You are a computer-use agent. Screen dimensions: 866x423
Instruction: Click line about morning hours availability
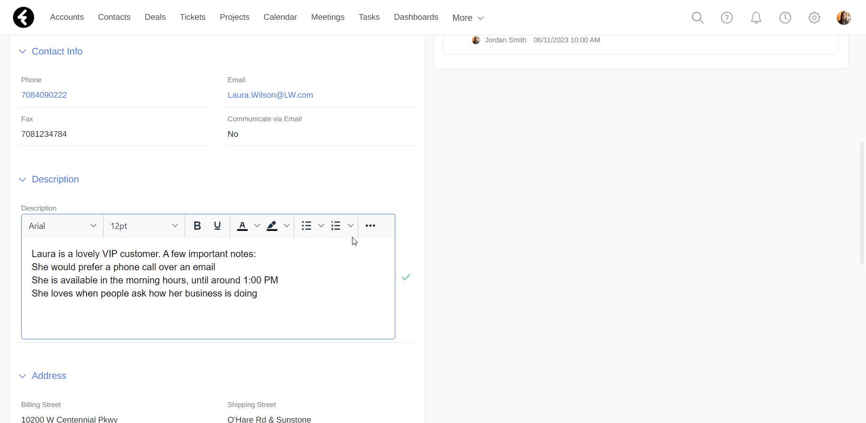point(155,280)
